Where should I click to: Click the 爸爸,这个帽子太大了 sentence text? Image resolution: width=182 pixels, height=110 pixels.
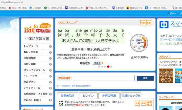coord(91,35)
